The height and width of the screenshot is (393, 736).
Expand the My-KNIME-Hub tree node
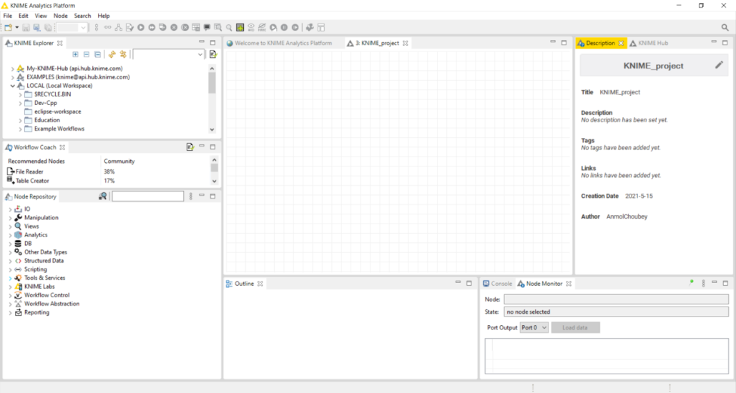tap(13, 69)
